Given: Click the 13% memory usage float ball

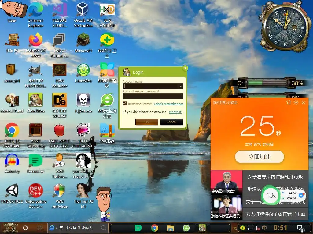Looking at the screenshot, I should pyautogui.click(x=271, y=195).
